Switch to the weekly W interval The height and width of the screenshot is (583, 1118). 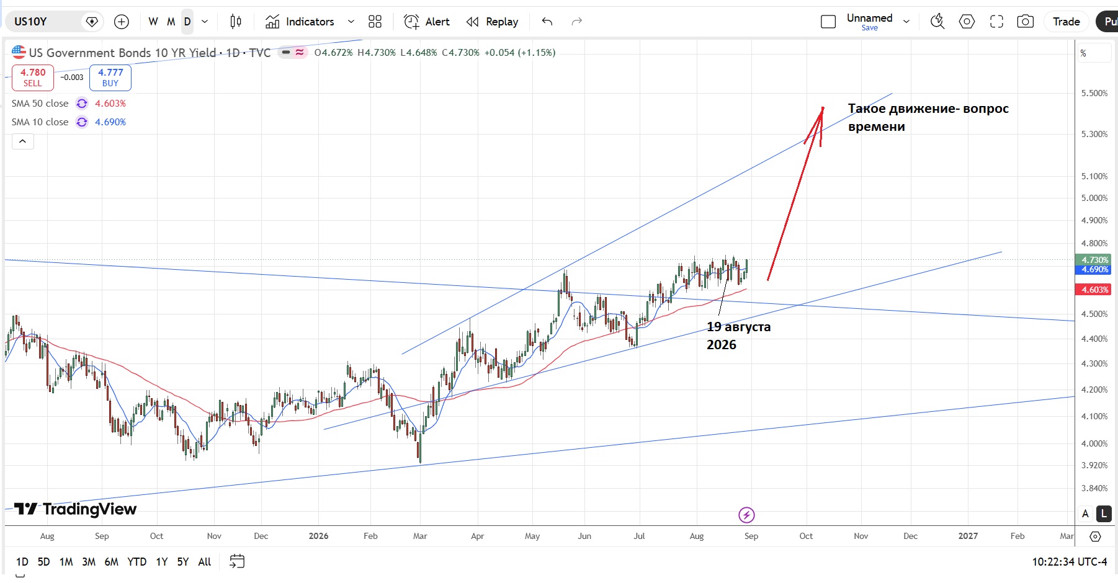point(153,22)
